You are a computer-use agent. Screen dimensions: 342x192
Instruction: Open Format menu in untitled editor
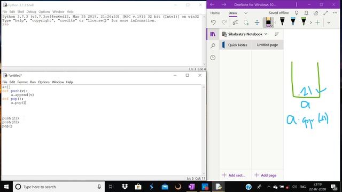(x=22, y=82)
